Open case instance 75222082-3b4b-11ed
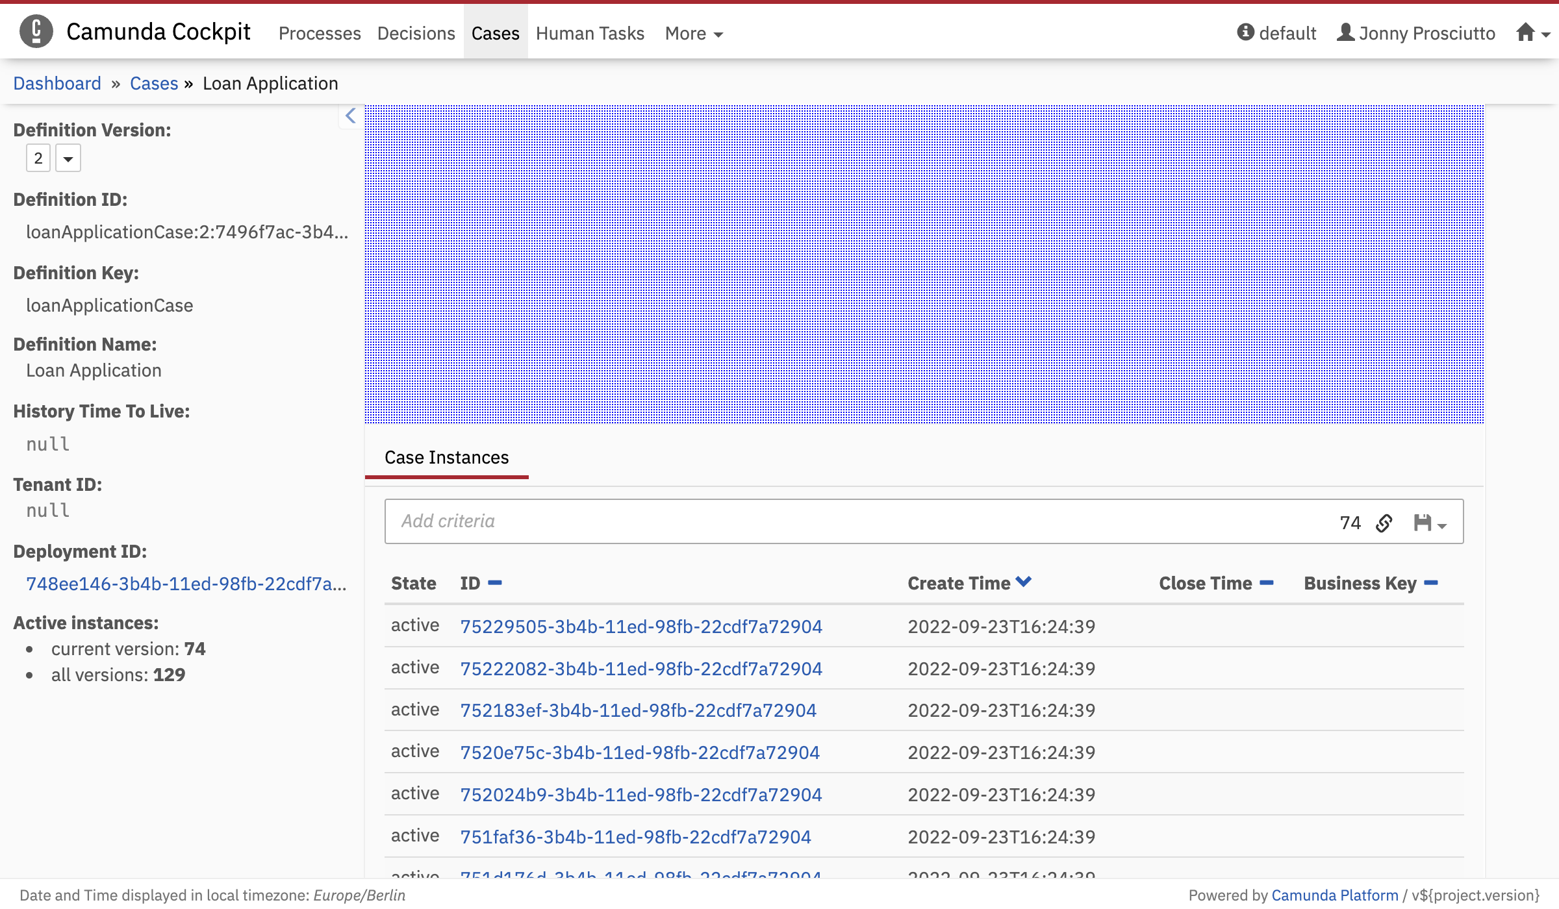The image size is (1559, 909). click(641, 669)
